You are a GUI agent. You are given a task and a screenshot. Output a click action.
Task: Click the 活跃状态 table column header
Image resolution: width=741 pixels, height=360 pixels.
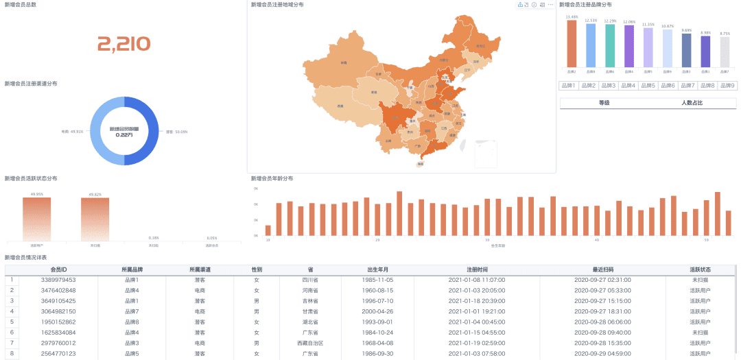700,269
